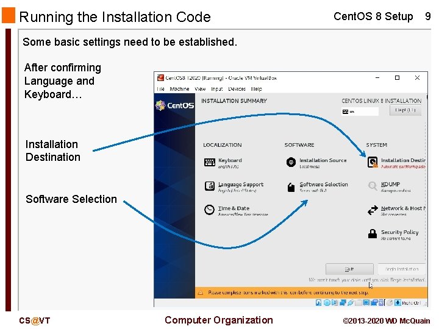Open the Security Policy lock icon
The width and height of the screenshot is (439, 329).
tap(373, 233)
